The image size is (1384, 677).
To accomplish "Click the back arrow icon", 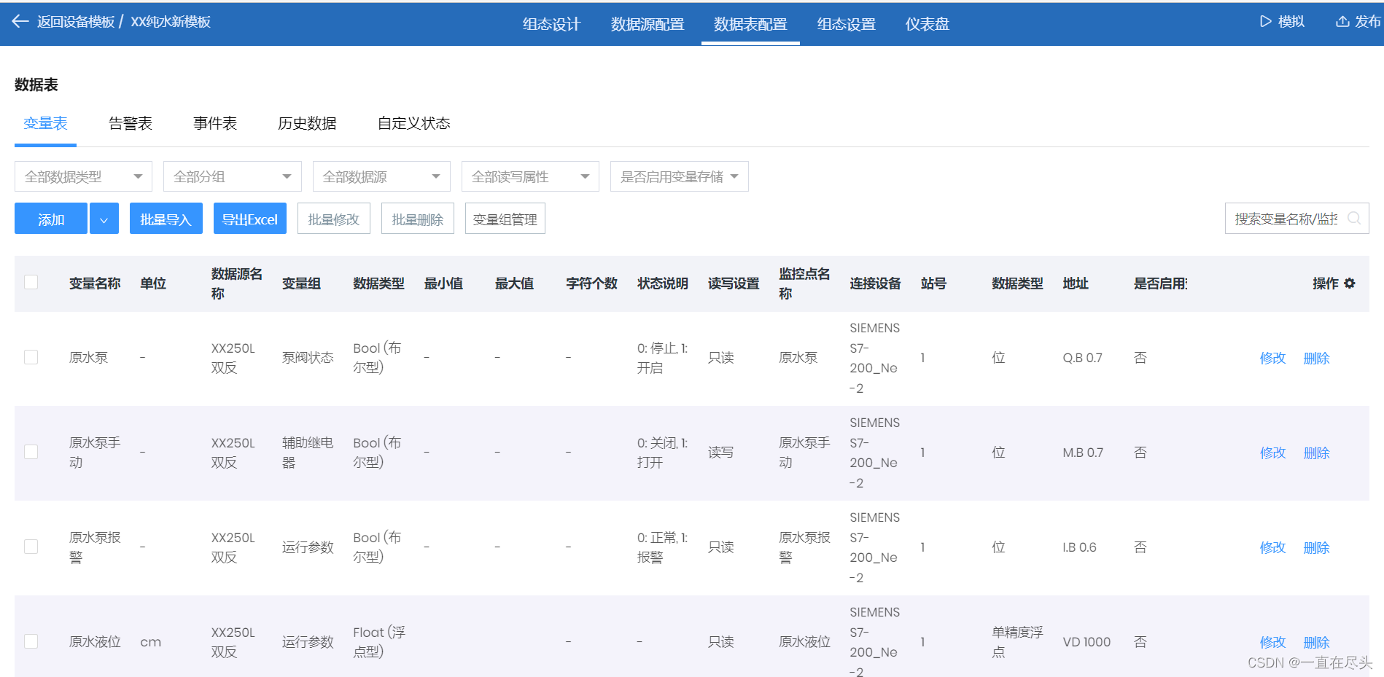I will click(20, 22).
